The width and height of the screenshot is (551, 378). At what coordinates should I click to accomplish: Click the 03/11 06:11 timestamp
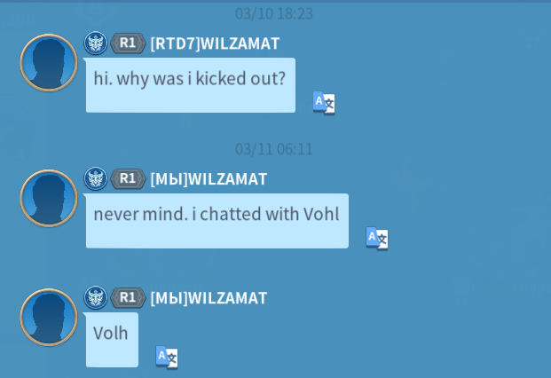pos(274,150)
